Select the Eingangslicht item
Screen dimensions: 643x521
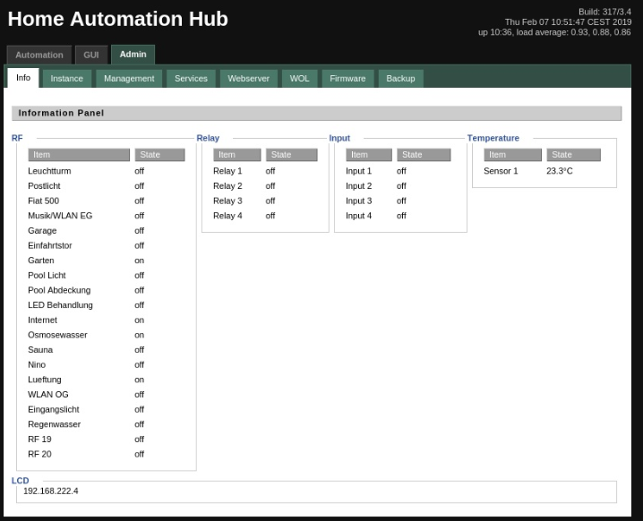point(54,409)
